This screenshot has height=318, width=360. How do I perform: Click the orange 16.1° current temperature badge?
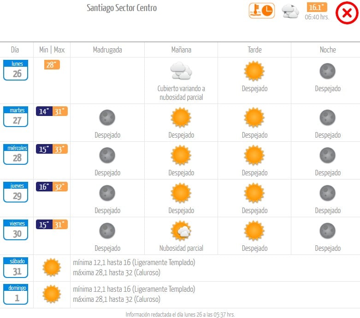(x=317, y=7)
